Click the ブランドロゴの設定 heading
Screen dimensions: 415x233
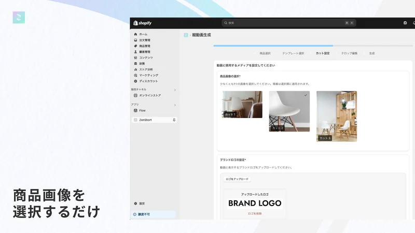[x=233, y=160]
